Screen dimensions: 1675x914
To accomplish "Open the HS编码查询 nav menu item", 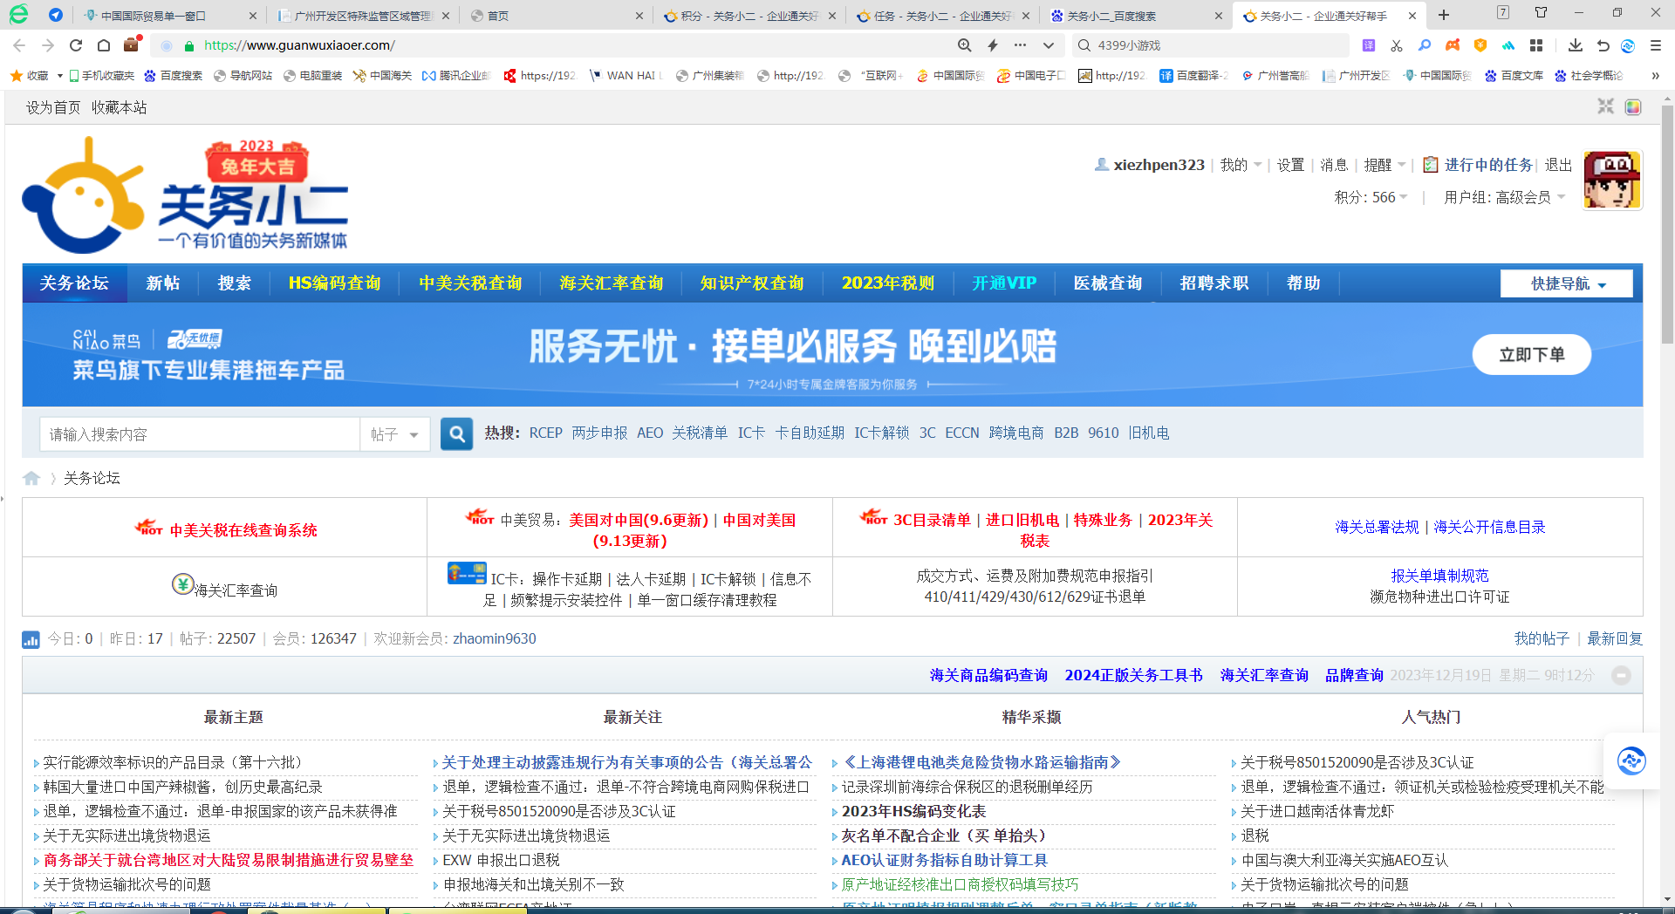I will tap(334, 283).
